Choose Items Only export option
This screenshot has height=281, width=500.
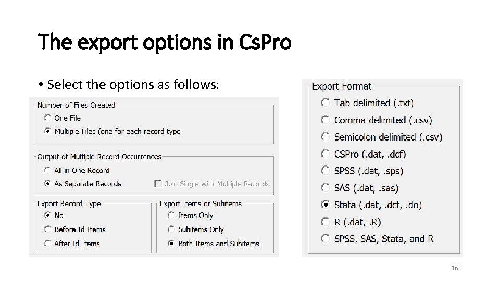click(171, 215)
